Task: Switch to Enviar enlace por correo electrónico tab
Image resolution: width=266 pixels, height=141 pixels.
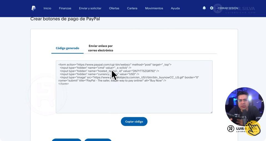Action: point(101,48)
